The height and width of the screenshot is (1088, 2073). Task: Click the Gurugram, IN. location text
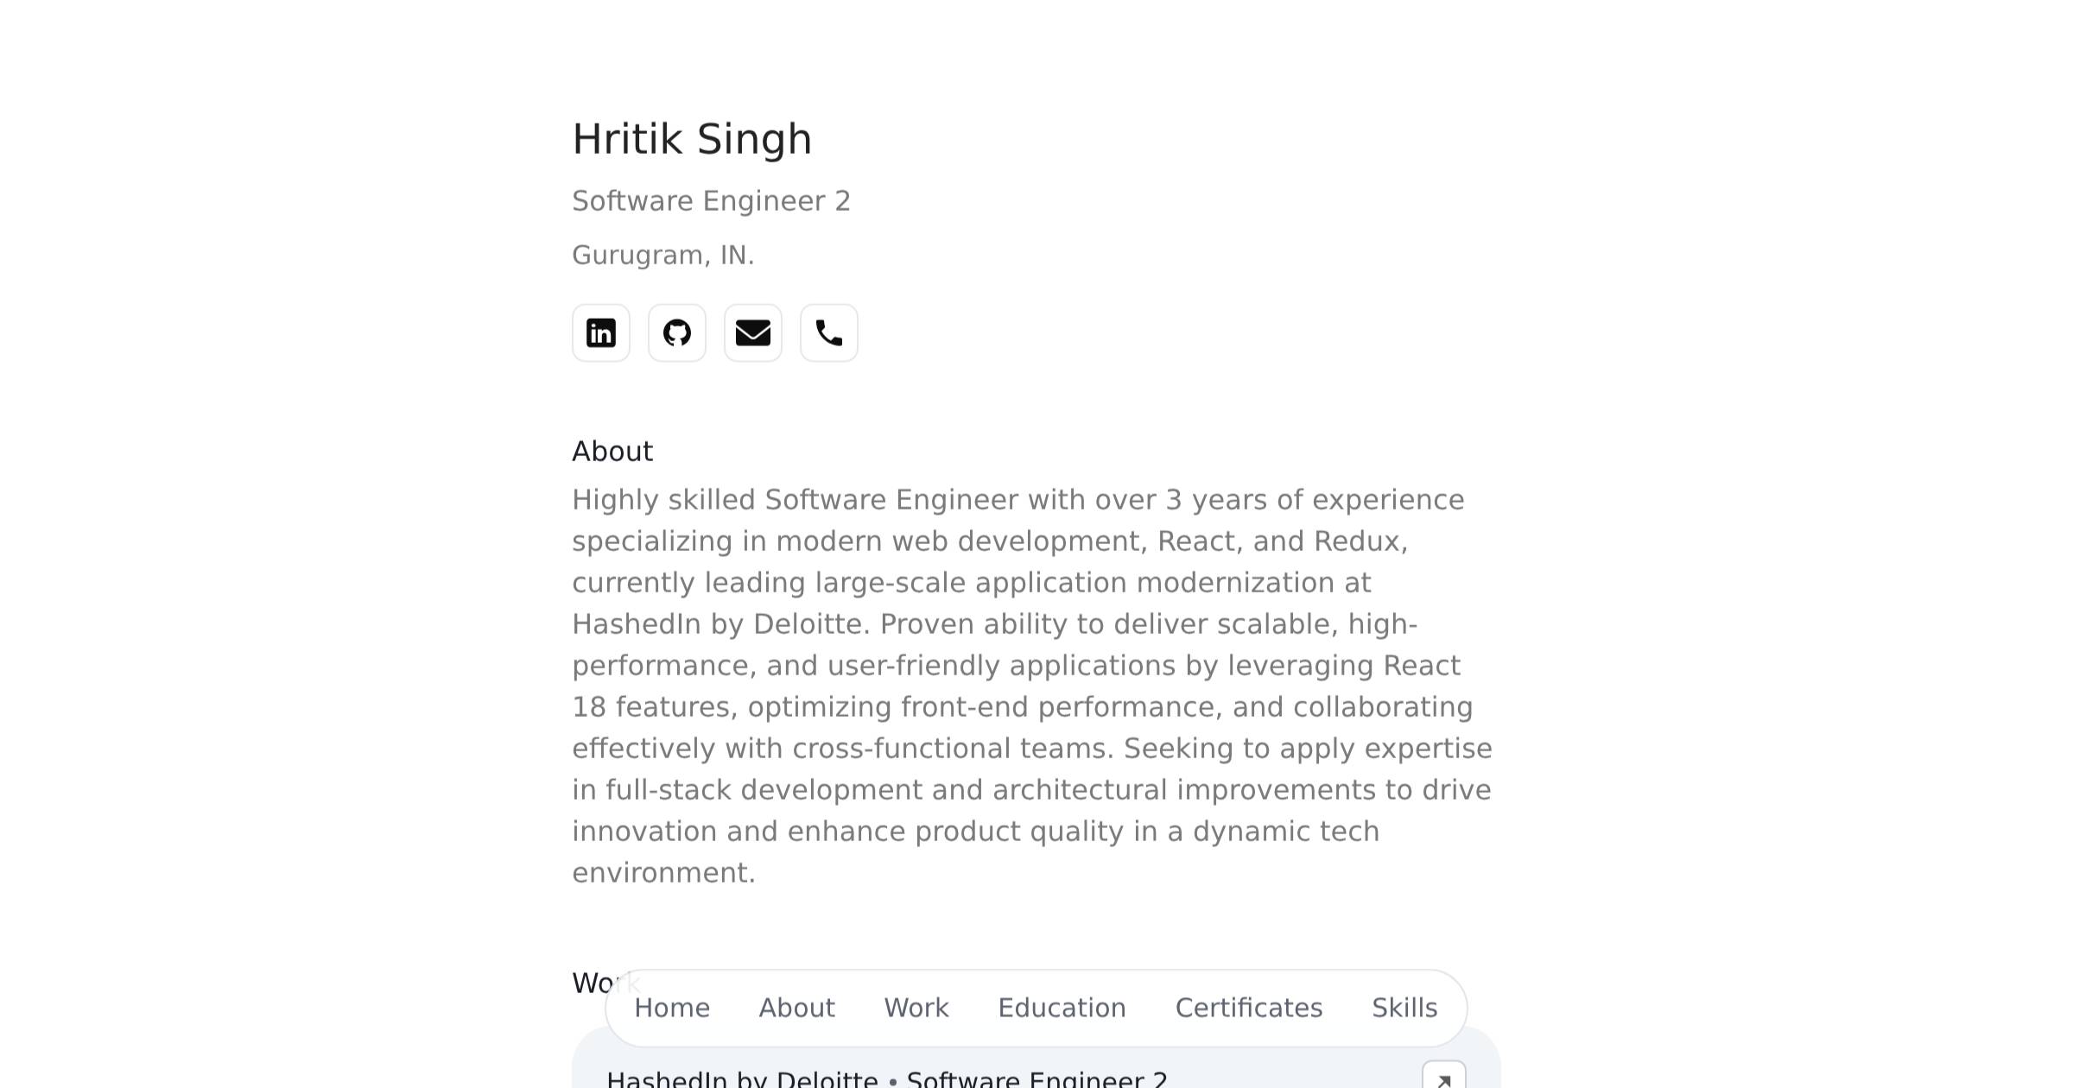[662, 254]
